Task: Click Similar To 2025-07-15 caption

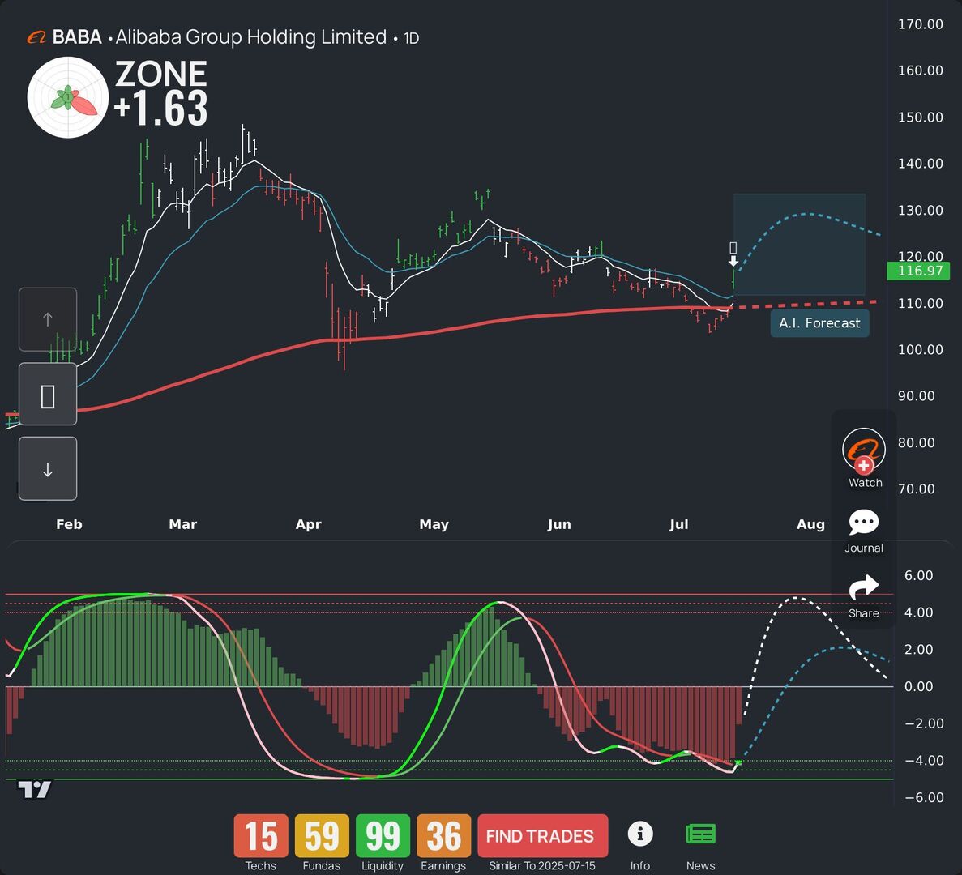Action: coord(542,866)
